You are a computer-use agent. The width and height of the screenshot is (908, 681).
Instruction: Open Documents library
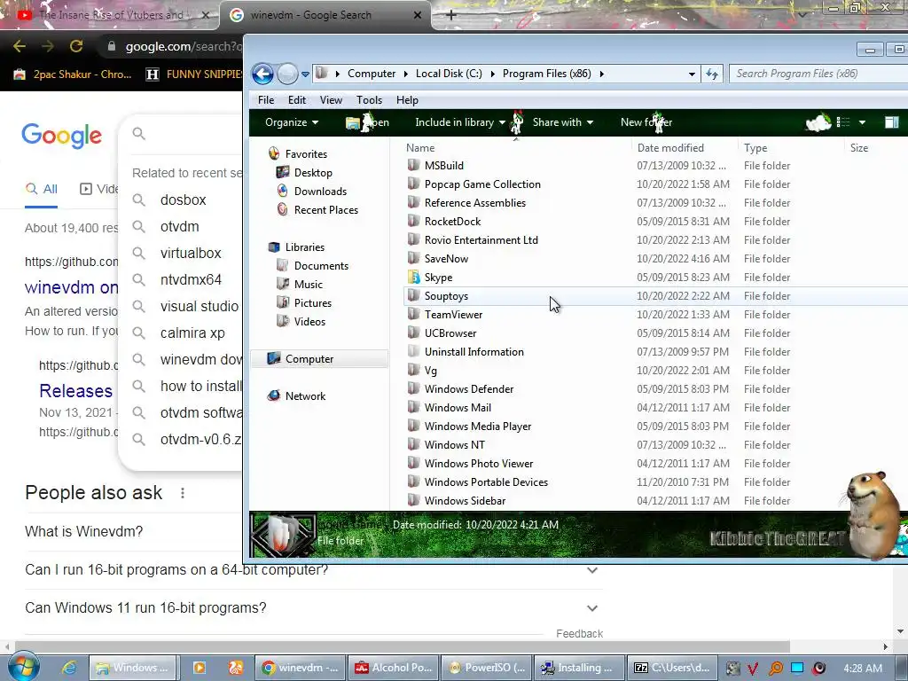321,266
